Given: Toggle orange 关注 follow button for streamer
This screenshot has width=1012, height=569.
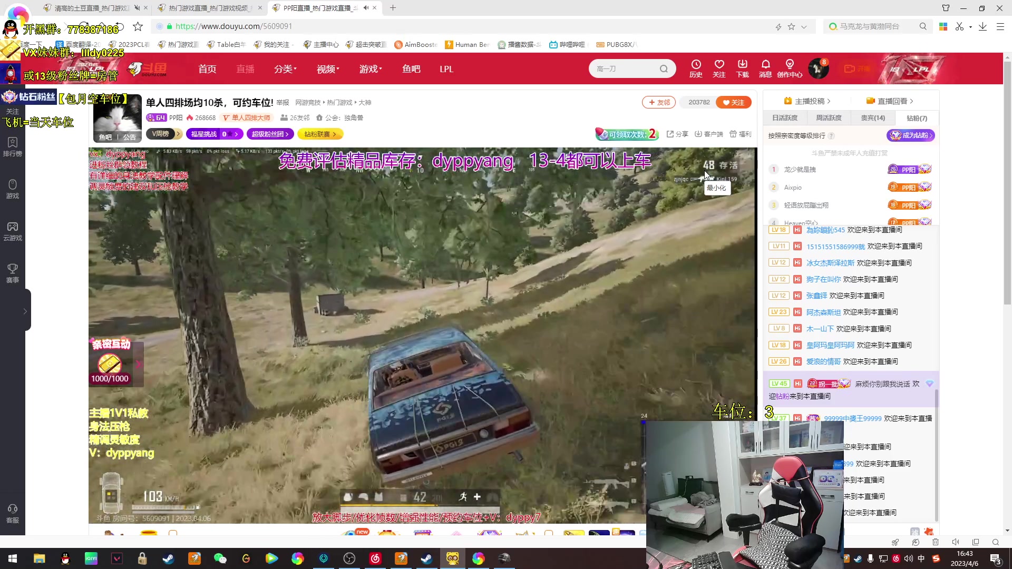Looking at the screenshot, I should 733,102.
